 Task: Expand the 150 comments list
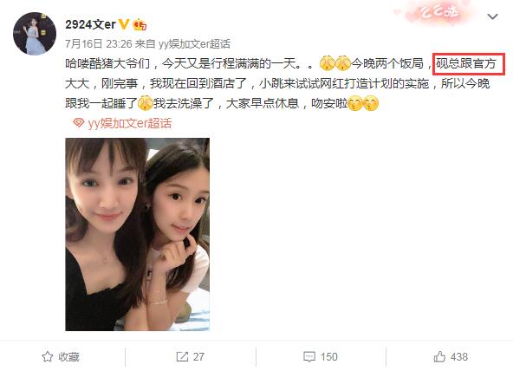click(328, 356)
